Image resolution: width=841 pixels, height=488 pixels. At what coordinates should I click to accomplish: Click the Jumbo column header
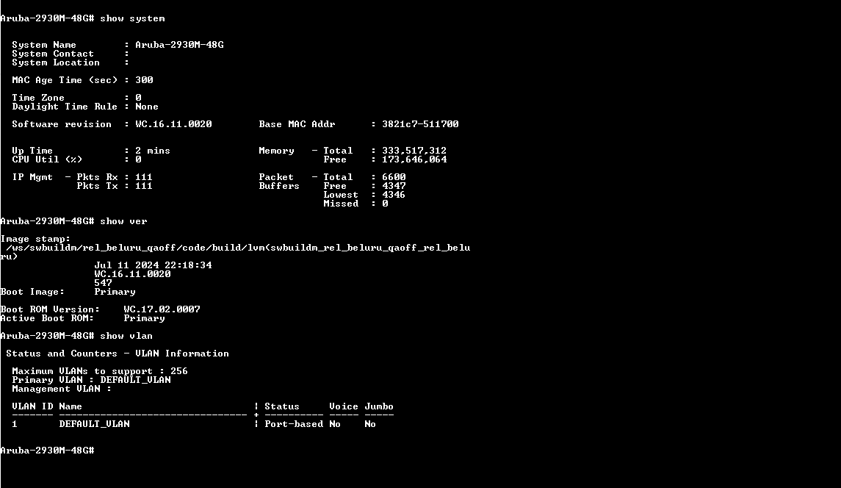point(379,406)
